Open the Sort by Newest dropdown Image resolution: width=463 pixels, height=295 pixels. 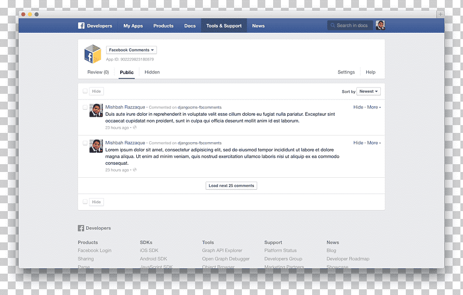pos(368,91)
